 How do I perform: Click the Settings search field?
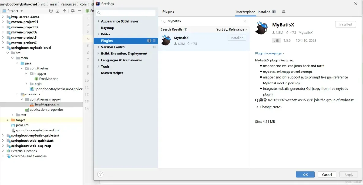point(126,13)
